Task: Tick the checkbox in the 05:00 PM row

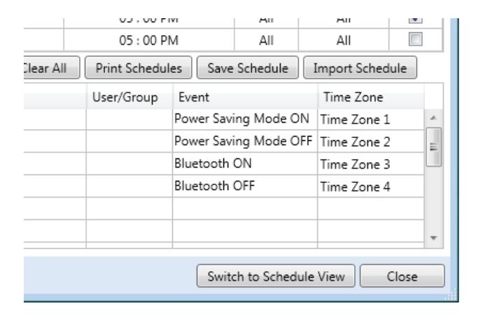Action: pyautogui.click(x=415, y=39)
